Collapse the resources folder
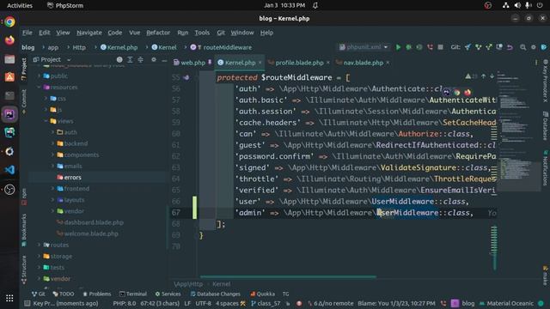 (39, 88)
